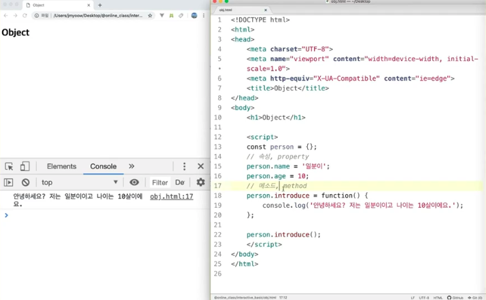Open the DevTools customize three-dot menu
486x300 pixels.
click(x=184, y=166)
